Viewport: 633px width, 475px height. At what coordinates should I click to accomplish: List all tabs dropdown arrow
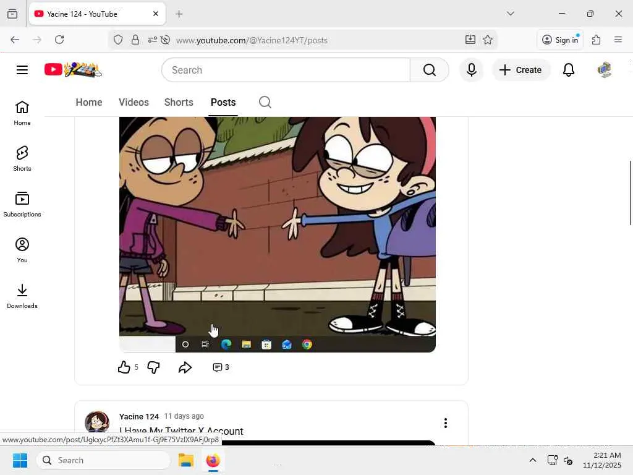511,14
